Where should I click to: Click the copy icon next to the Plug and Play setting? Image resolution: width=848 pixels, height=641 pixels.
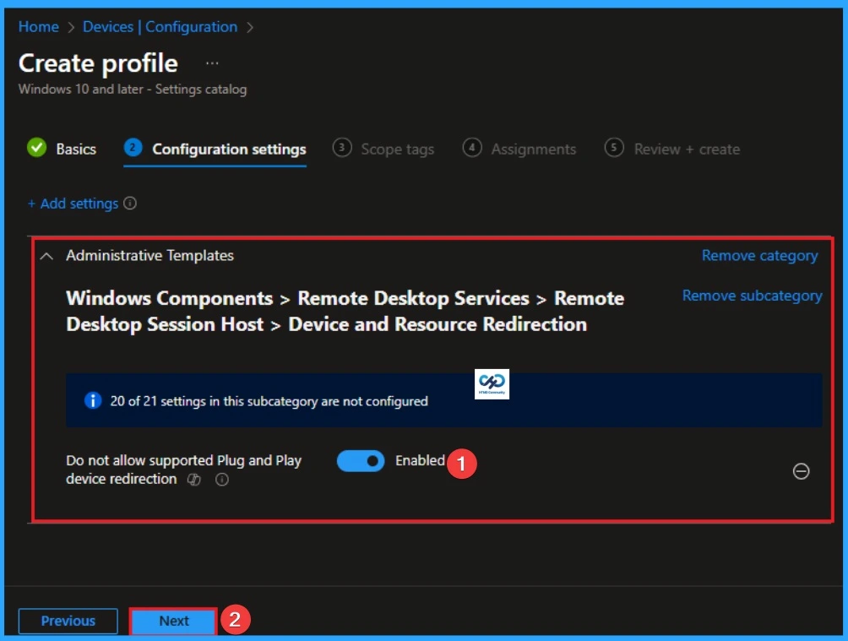[193, 480]
